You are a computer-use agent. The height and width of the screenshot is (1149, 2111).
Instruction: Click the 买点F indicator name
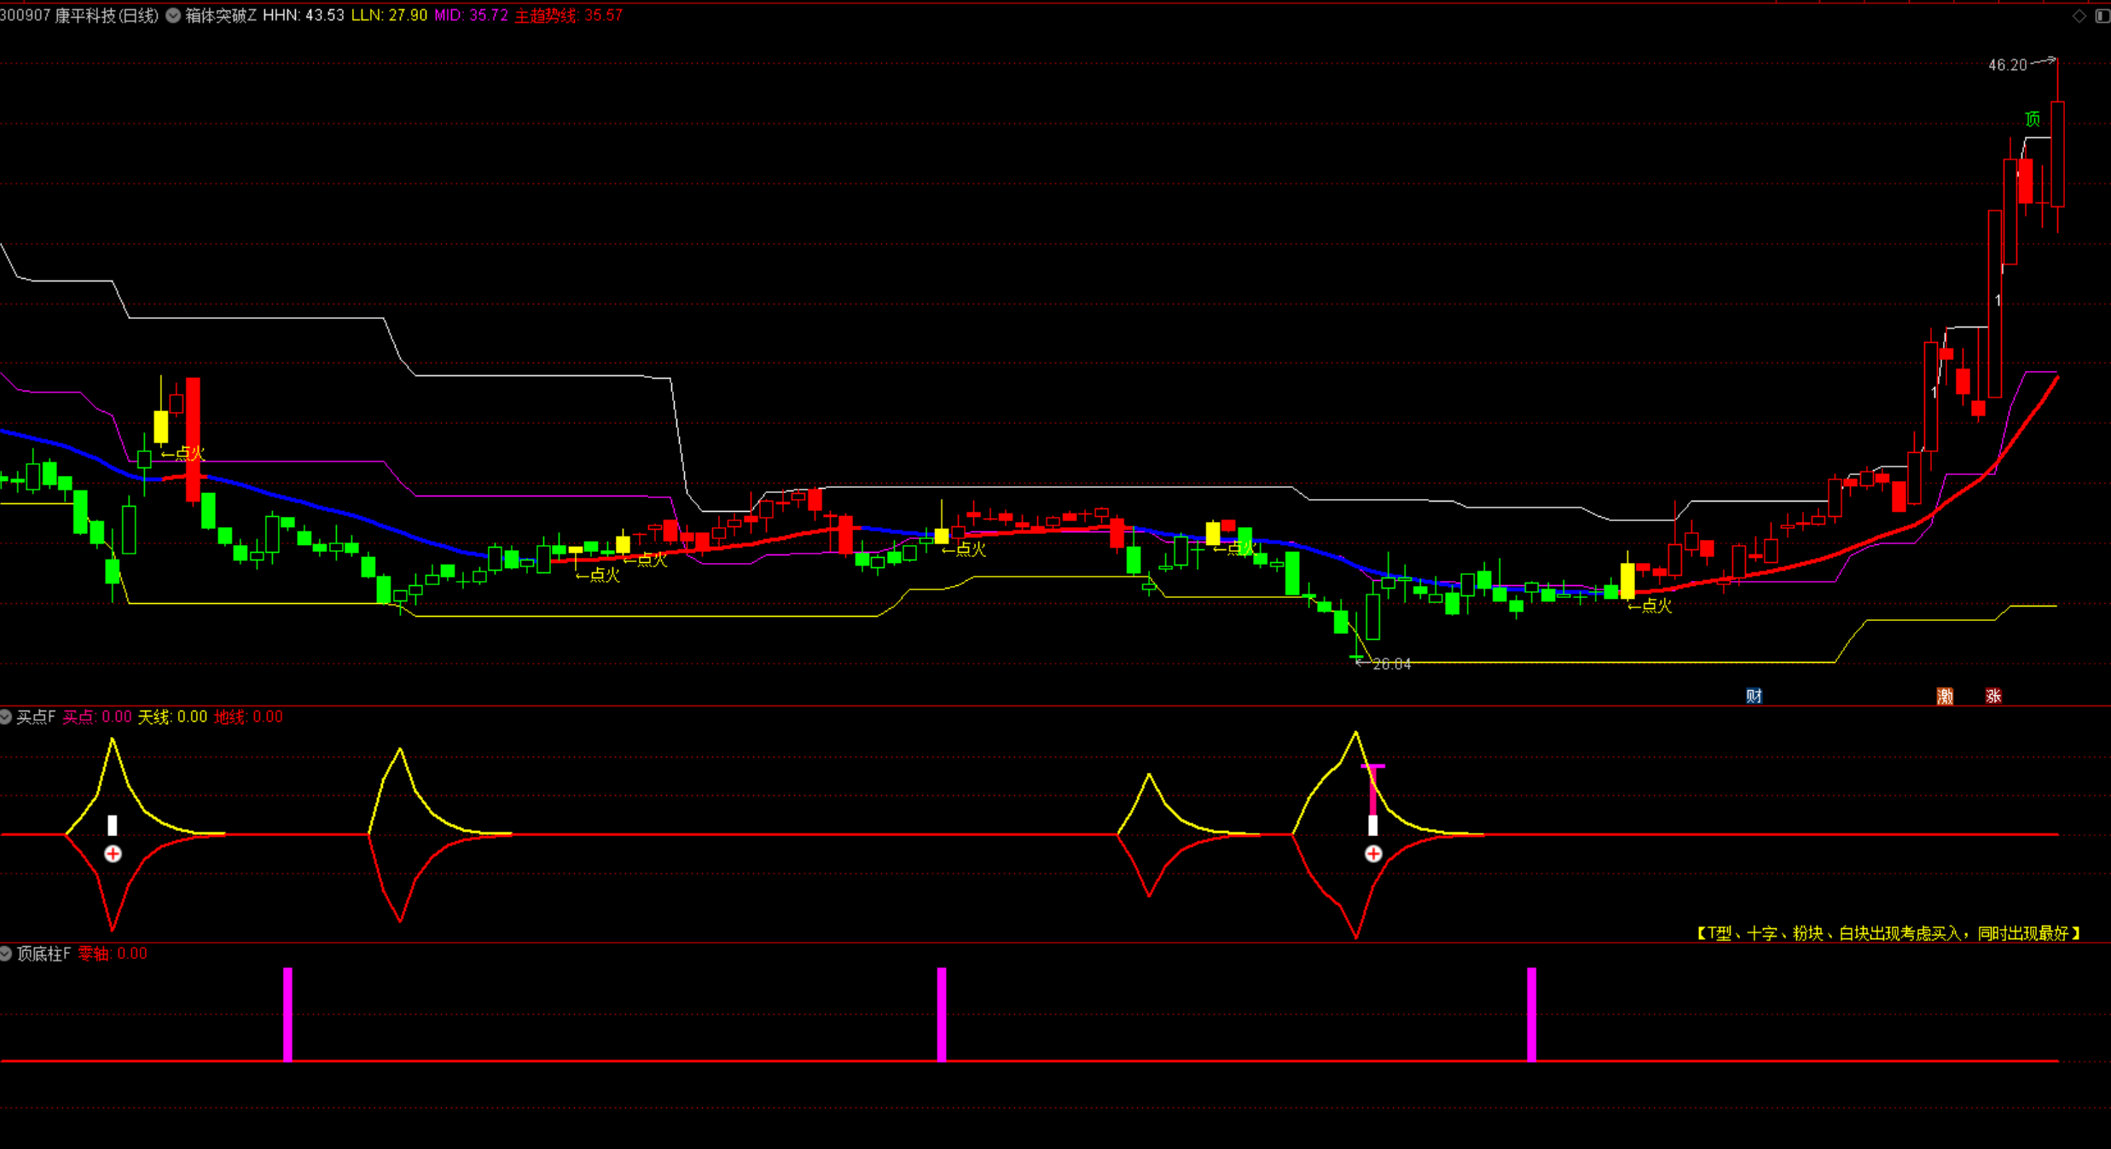point(36,717)
